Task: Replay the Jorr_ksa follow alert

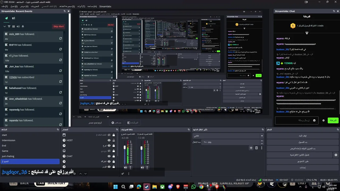Action: point(61,71)
